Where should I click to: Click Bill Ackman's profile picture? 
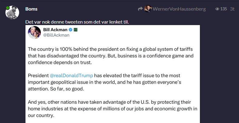click(34, 32)
